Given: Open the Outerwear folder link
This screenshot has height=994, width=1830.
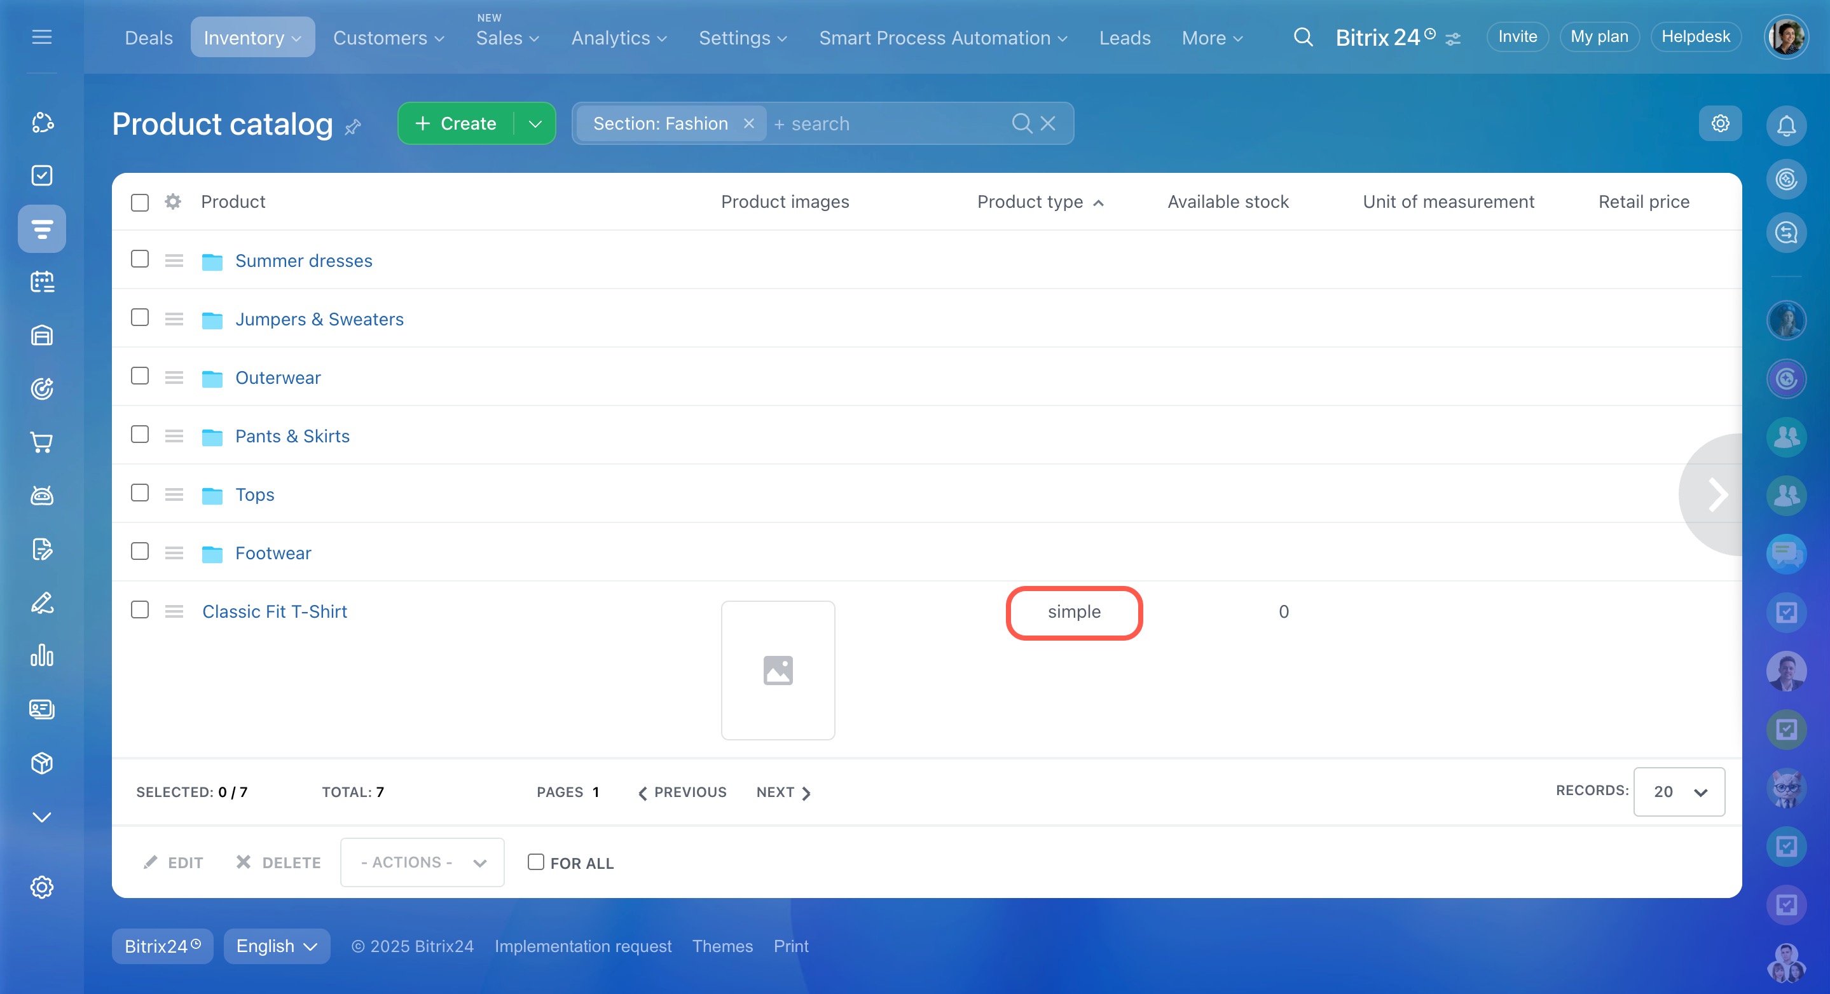Looking at the screenshot, I should click(x=278, y=378).
